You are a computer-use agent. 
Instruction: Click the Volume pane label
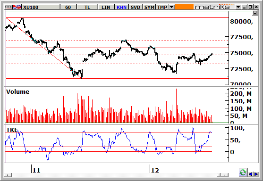[18, 92]
